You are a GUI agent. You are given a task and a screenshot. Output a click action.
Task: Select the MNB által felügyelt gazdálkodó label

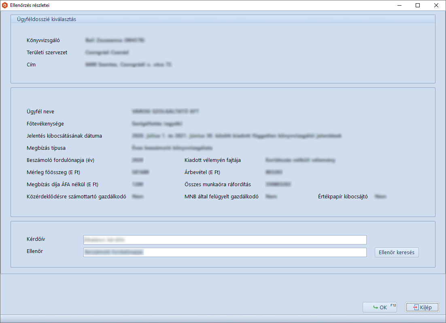coord(221,197)
